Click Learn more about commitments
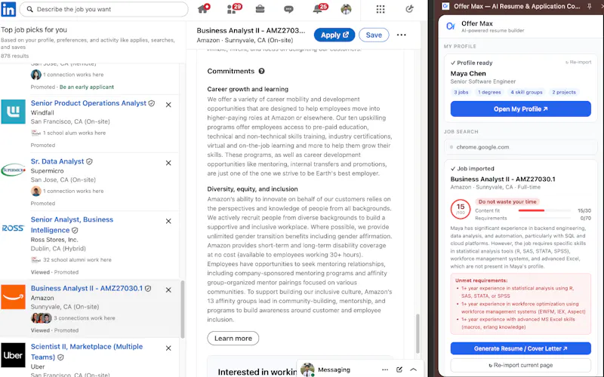 pyautogui.click(x=233, y=338)
